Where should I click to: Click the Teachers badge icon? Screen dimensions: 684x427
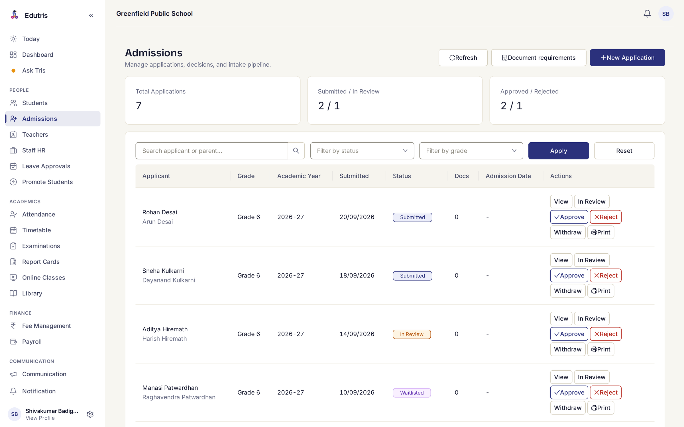[13, 134]
